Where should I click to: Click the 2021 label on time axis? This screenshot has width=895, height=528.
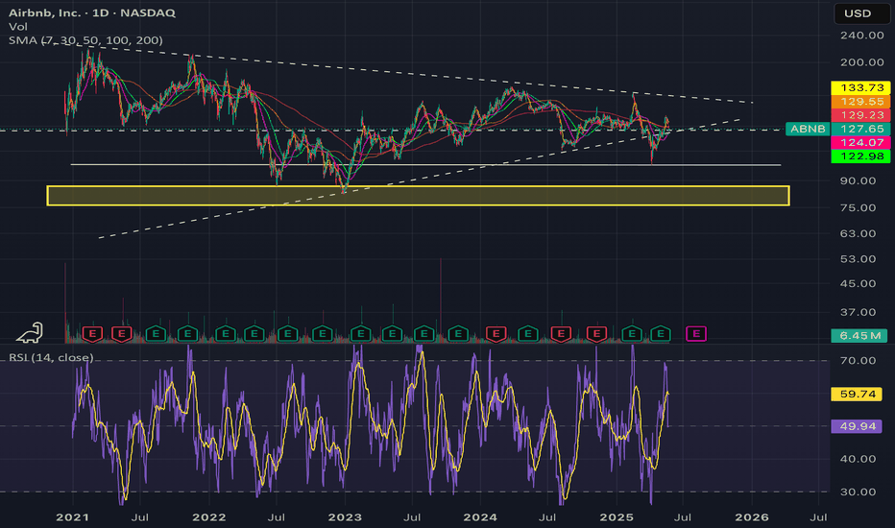(x=72, y=517)
